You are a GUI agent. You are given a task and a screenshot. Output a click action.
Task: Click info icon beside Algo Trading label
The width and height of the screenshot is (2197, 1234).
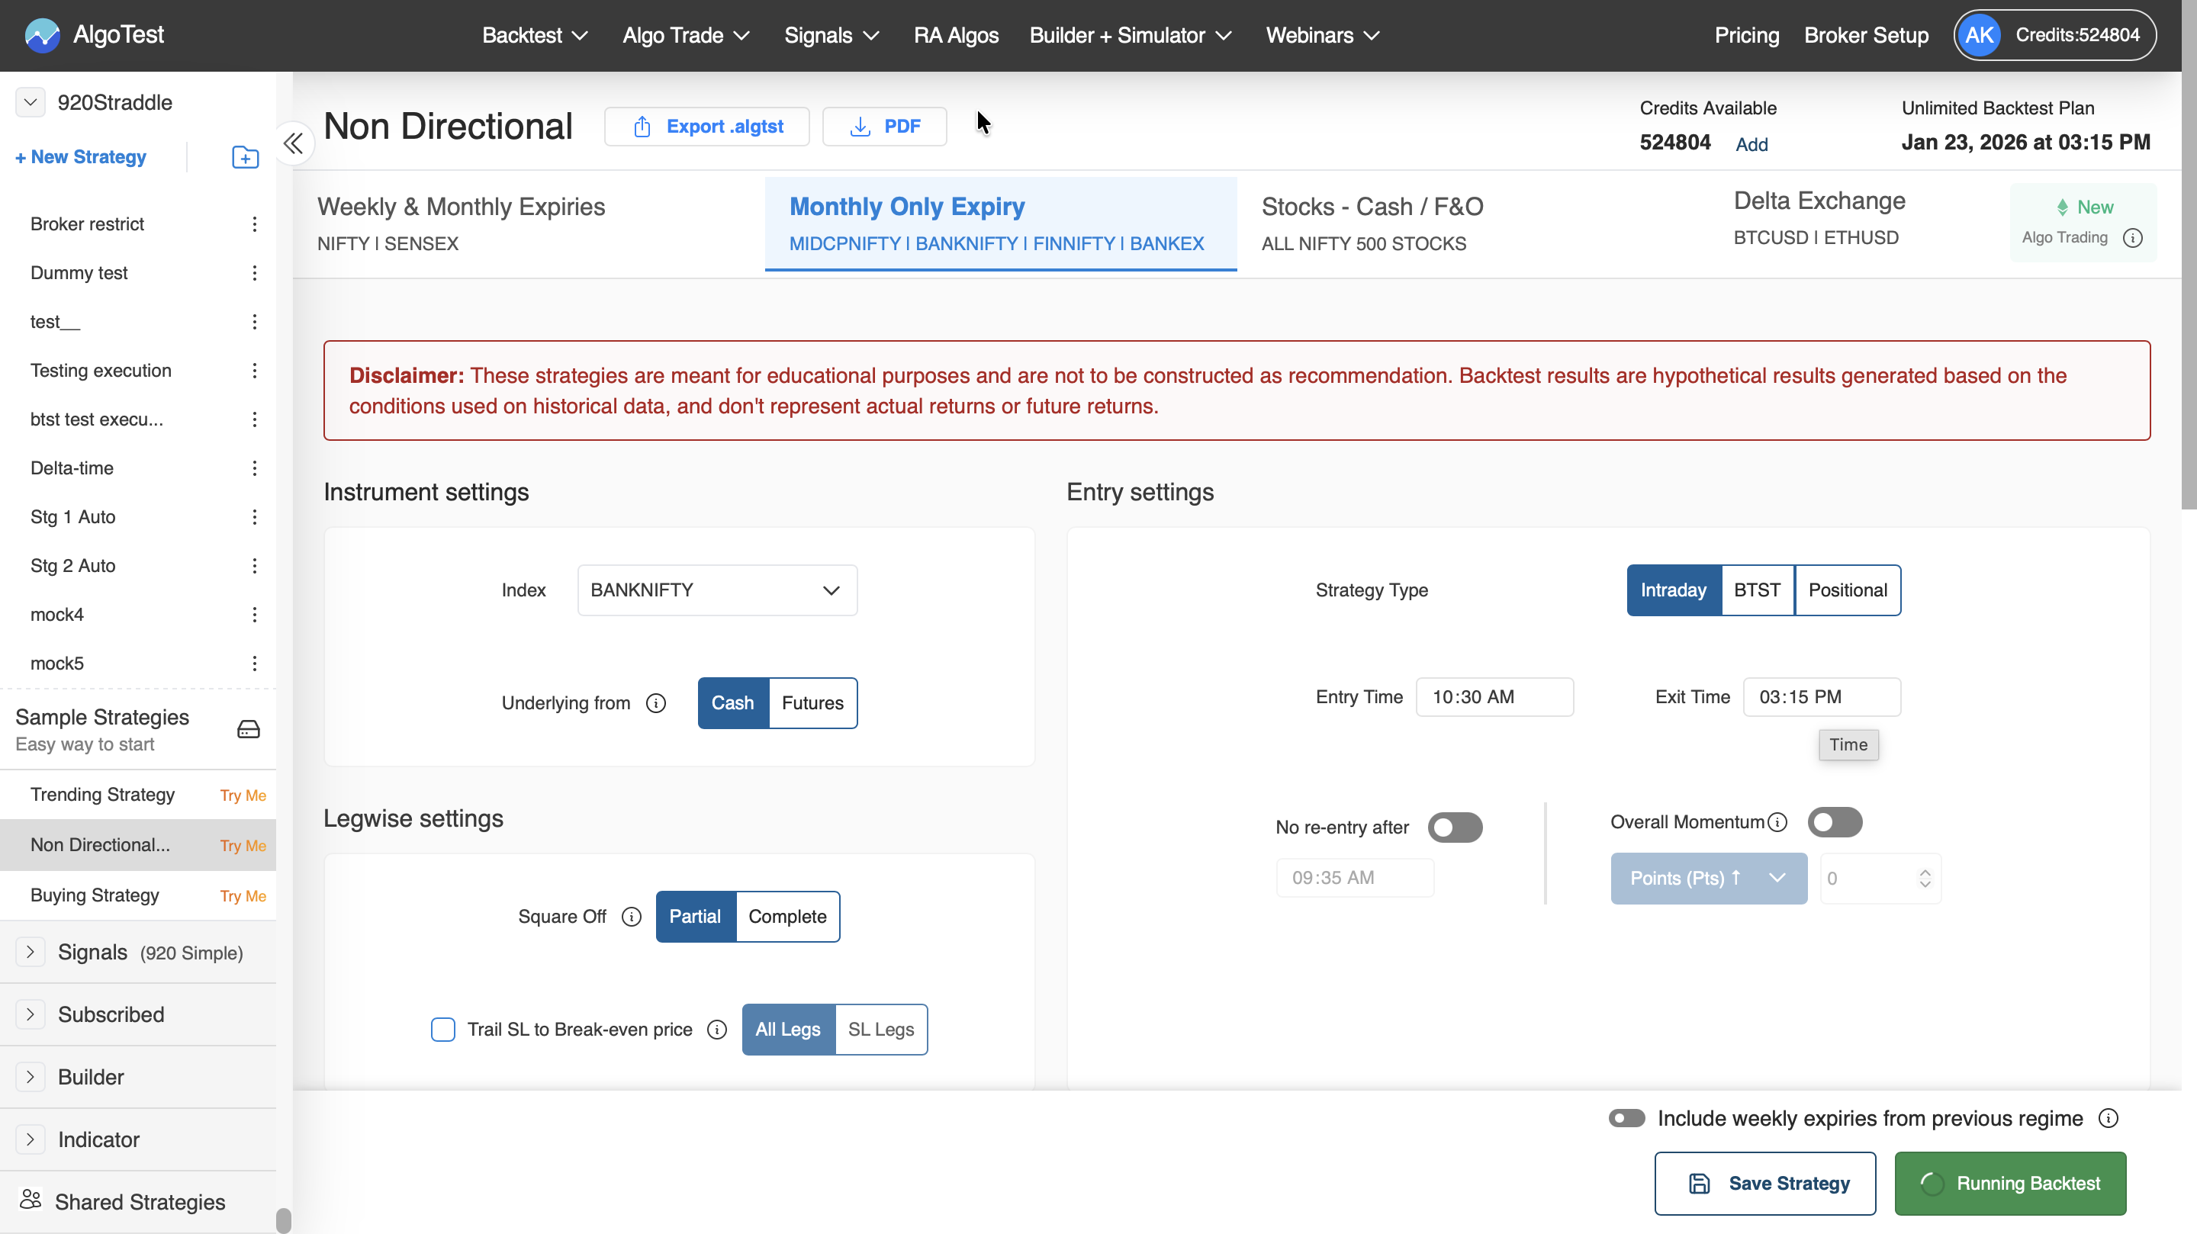pos(2132,238)
